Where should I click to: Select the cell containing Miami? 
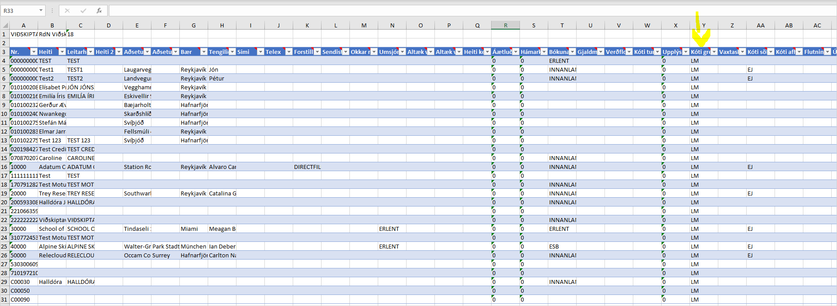(193, 229)
